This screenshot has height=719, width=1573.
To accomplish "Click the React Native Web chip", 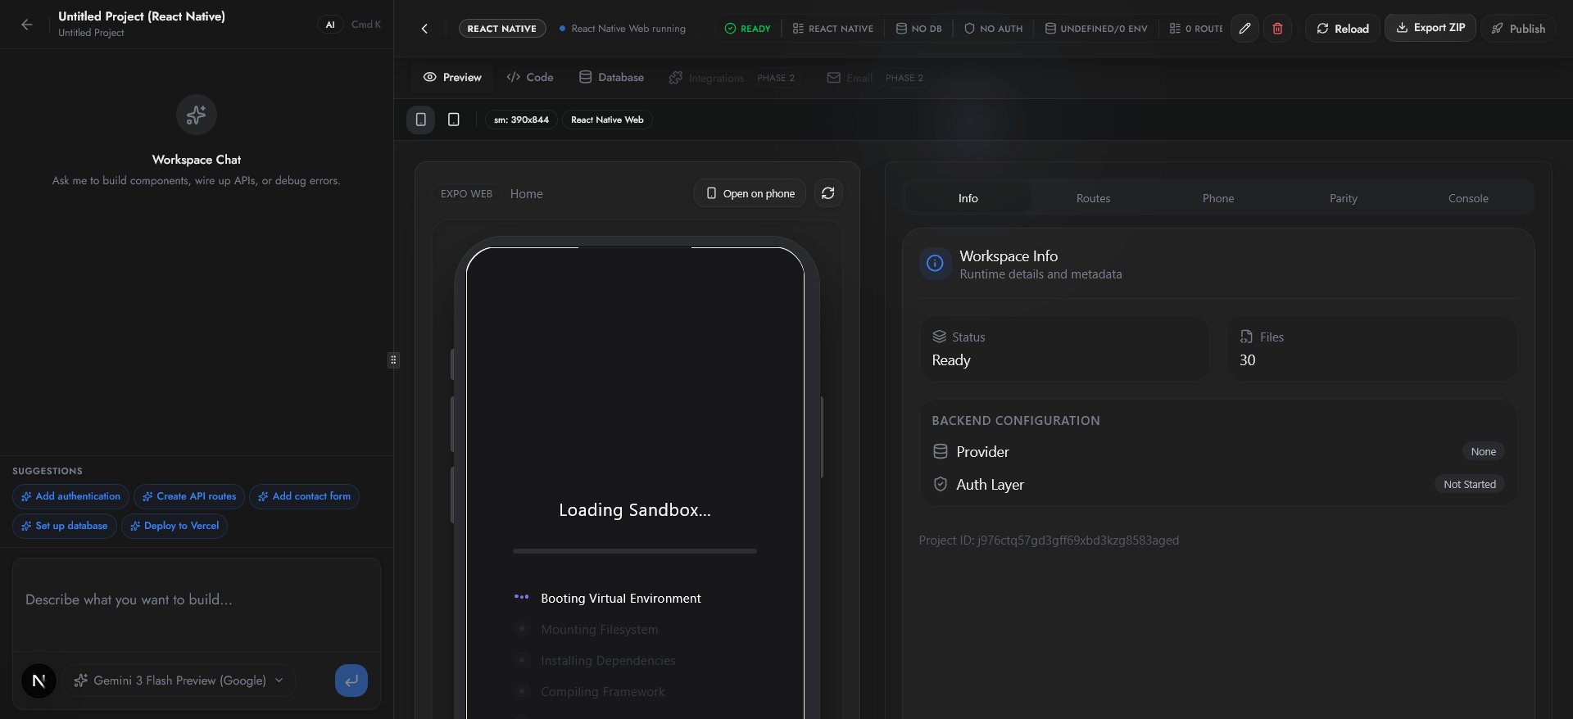I will click(607, 120).
